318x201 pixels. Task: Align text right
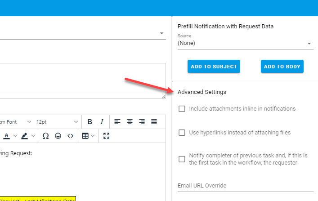pos(142,122)
